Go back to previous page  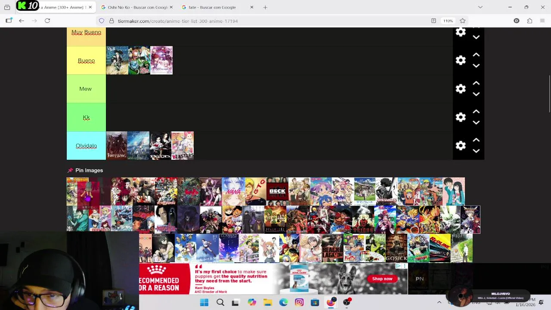(22, 21)
